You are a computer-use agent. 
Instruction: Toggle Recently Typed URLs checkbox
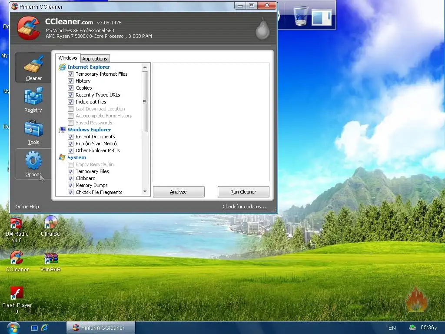(71, 95)
